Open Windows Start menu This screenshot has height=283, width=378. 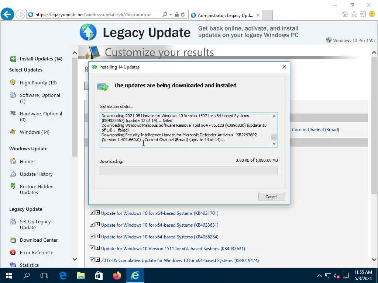(x=9, y=276)
